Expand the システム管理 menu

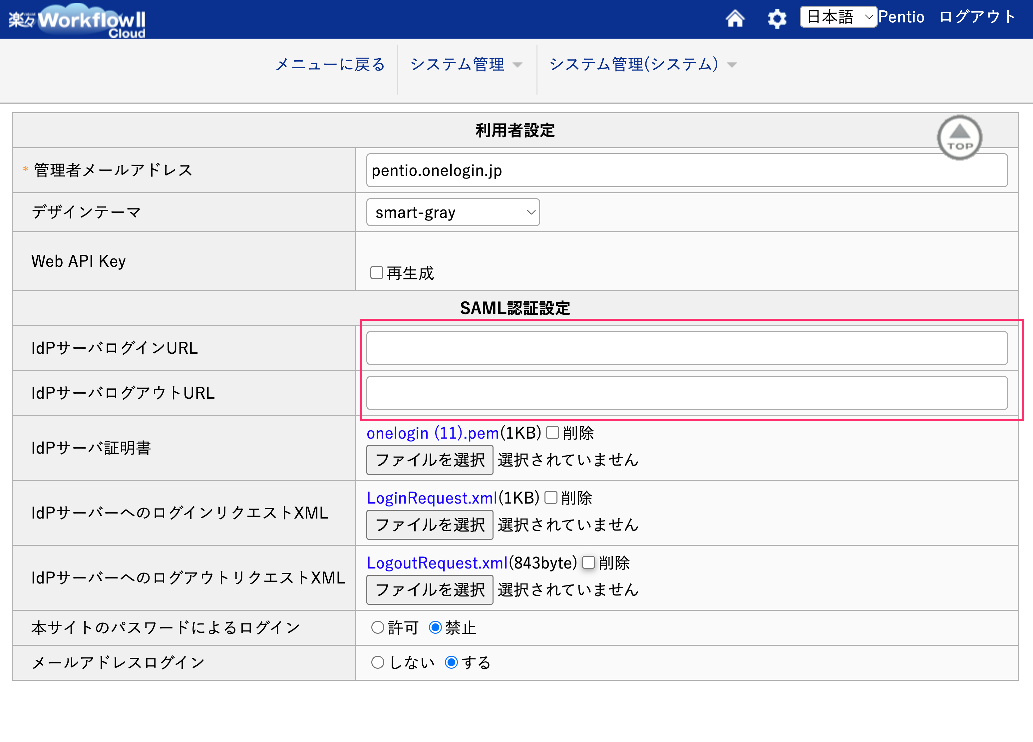[467, 64]
